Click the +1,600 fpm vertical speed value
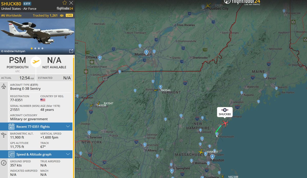 (x=49, y=137)
